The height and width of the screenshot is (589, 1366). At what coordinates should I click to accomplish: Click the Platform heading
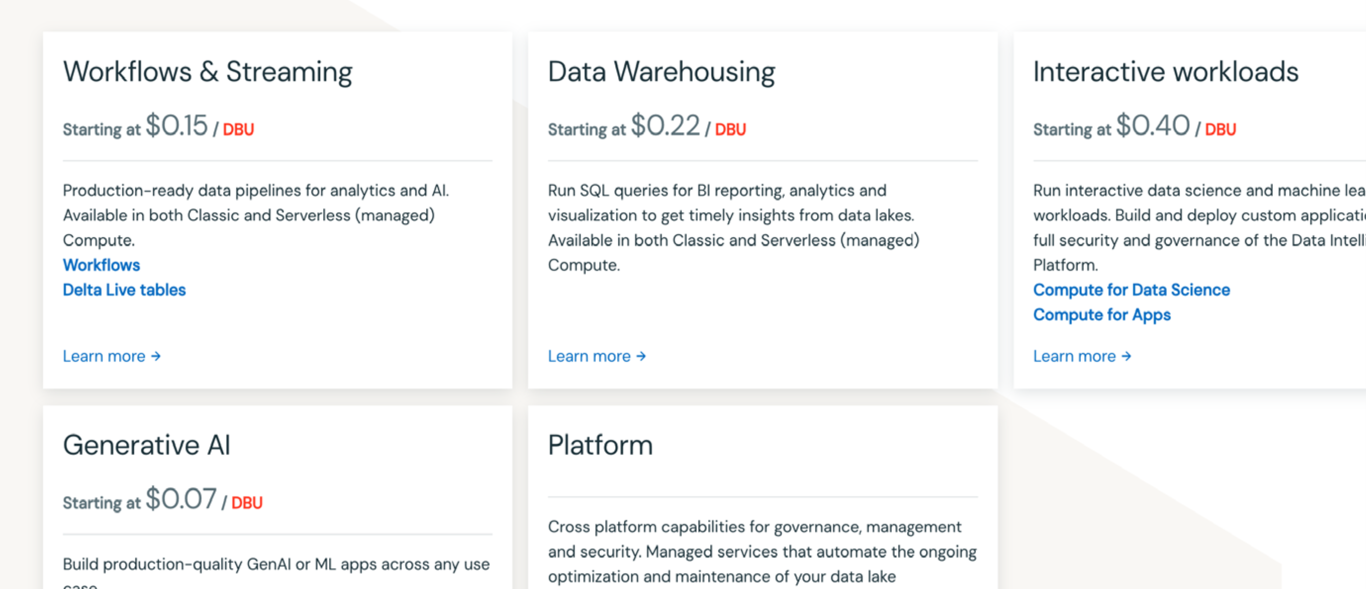point(600,445)
